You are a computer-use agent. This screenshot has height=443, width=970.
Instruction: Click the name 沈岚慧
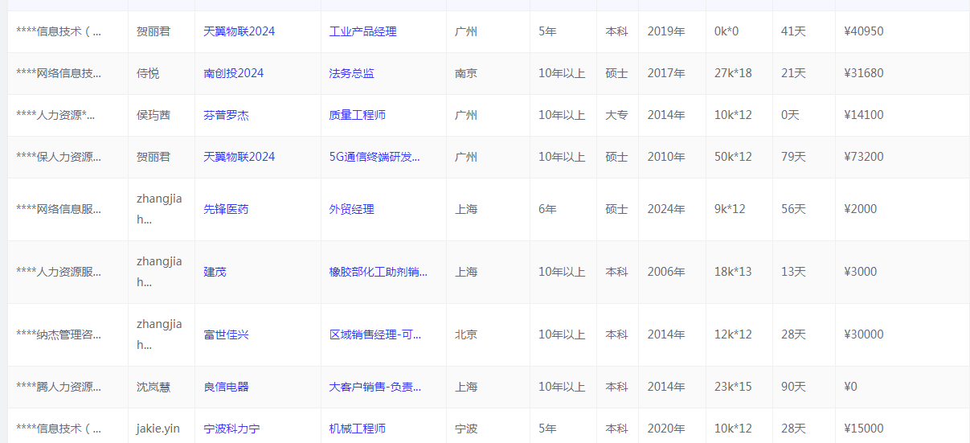tap(153, 387)
